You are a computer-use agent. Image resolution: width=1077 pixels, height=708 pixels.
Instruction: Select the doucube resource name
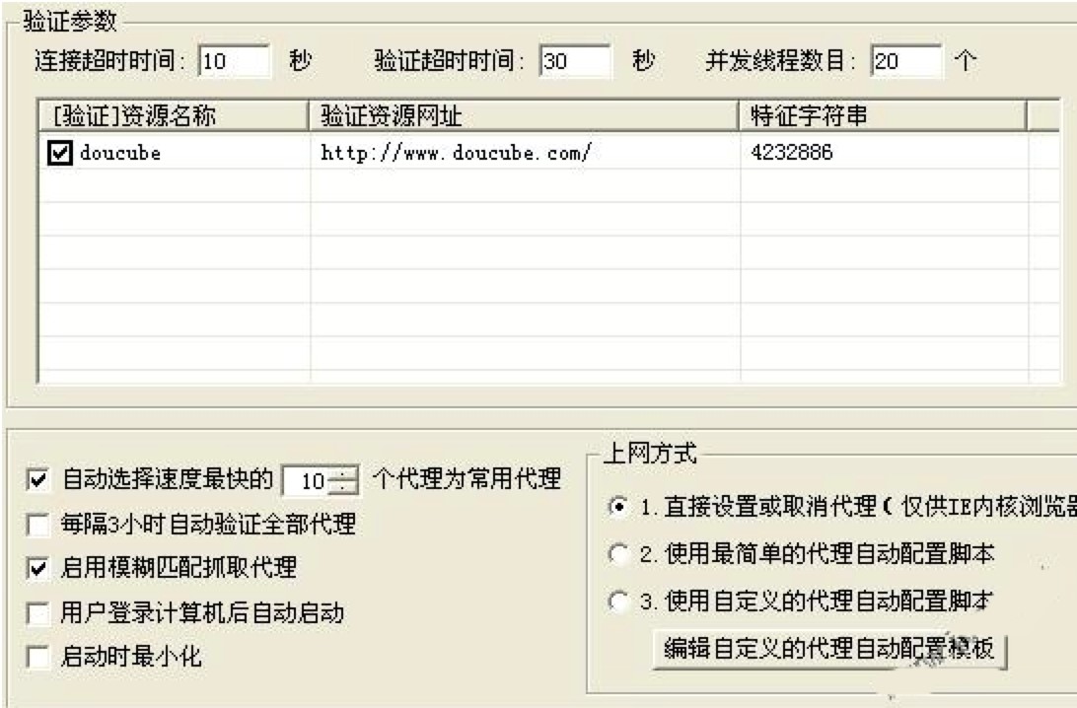120,153
